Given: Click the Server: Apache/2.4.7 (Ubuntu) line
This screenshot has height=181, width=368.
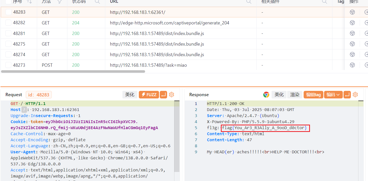Looking at the screenshot, I should pos(243,116).
